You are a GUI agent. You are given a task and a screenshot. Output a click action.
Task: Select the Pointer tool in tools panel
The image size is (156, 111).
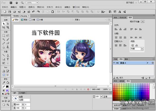click(4, 24)
